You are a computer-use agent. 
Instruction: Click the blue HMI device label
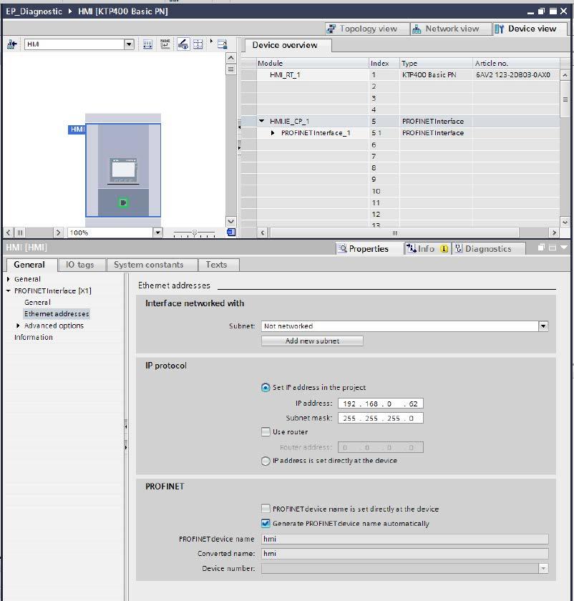point(77,130)
